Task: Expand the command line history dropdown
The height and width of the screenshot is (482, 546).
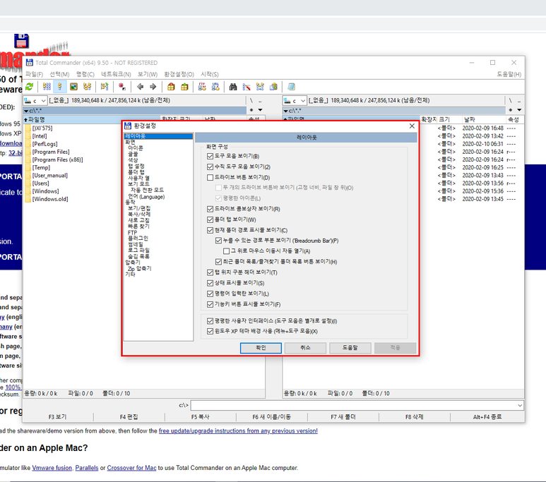Action: [520, 406]
